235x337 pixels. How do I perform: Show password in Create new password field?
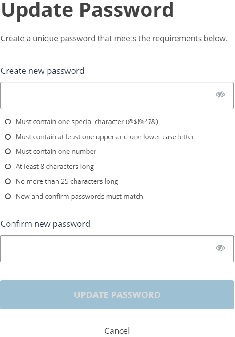point(220,95)
